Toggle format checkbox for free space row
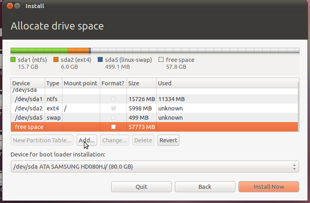 click(x=113, y=127)
